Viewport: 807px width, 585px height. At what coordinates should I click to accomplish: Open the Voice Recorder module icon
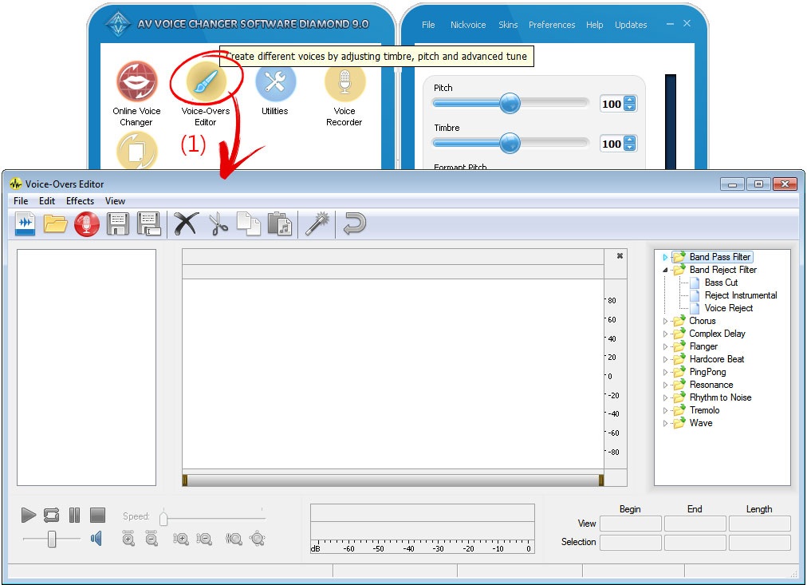344,82
